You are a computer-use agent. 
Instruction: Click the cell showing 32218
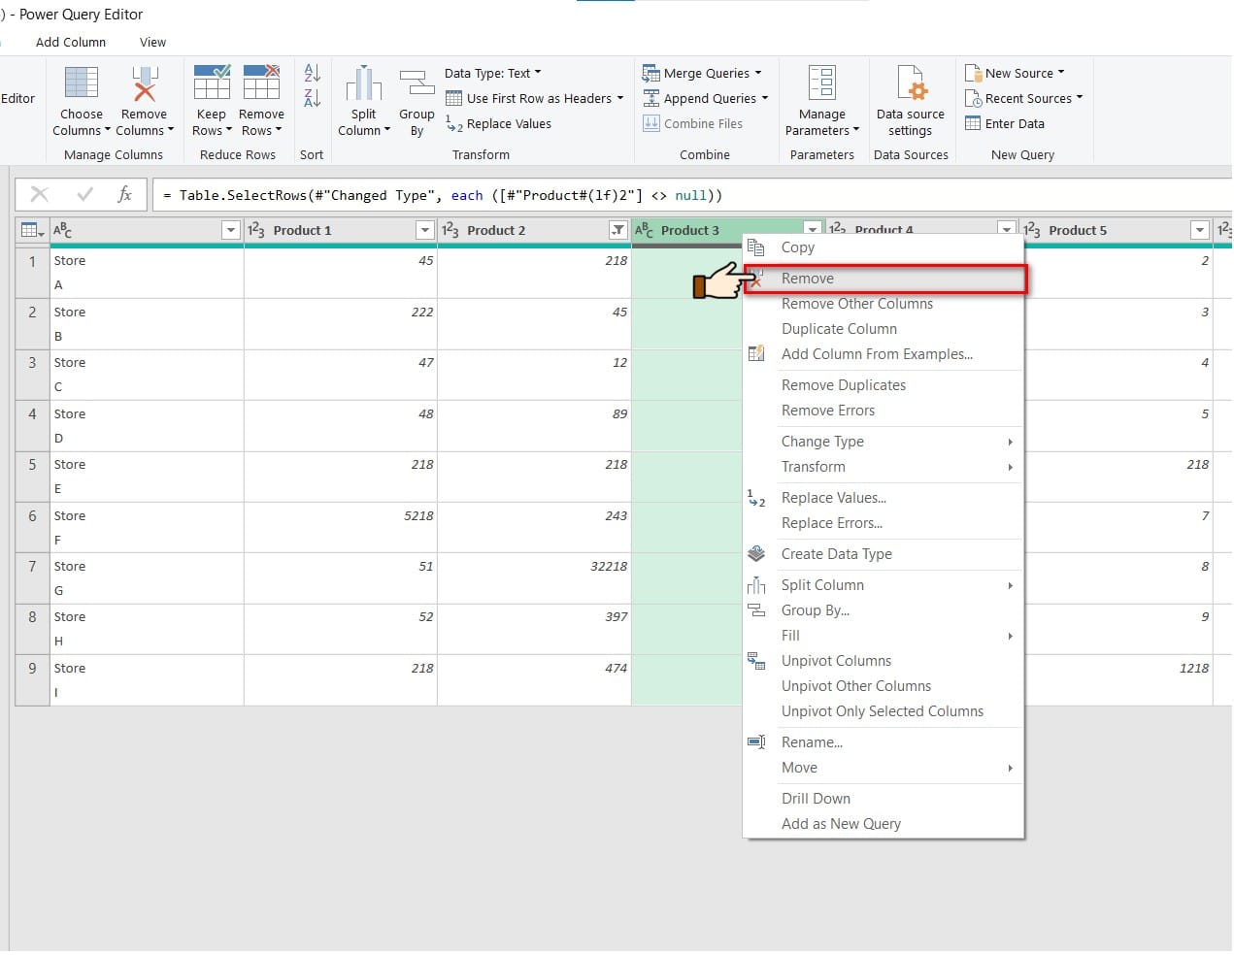(534, 578)
